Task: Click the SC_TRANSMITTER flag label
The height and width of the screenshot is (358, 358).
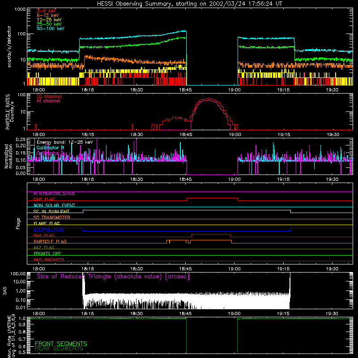Action: (x=51, y=217)
